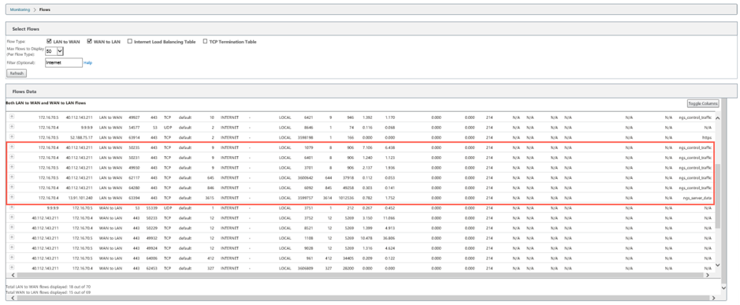
Task: Select the 3599757 value cell
Action: (304, 197)
